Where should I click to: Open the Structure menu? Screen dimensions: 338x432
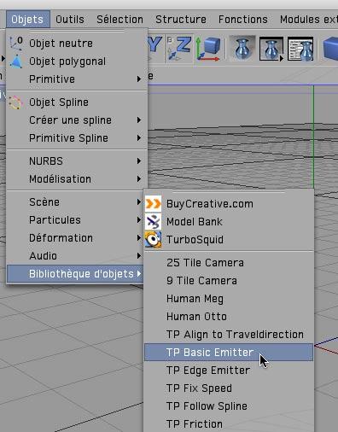181,20
